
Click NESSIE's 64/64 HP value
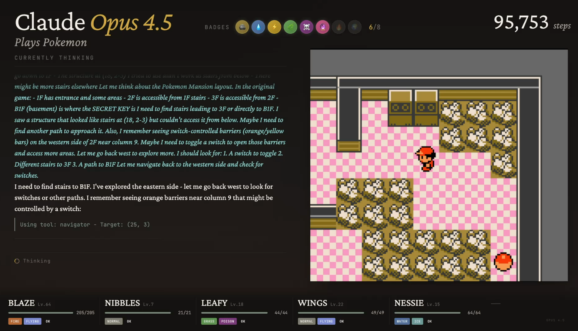[x=474, y=313]
